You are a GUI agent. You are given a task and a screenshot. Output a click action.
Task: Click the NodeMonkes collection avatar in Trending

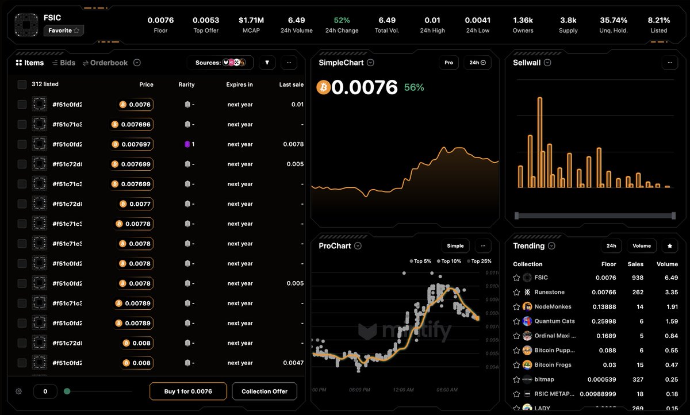(x=527, y=307)
